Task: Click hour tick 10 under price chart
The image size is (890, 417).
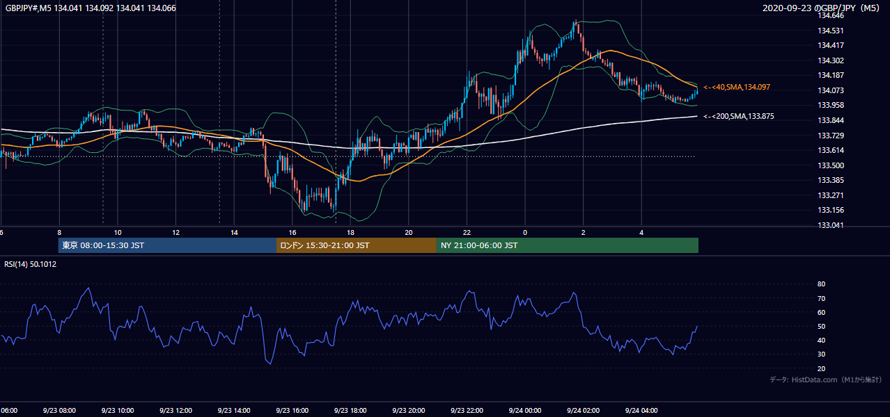Action: [x=118, y=233]
